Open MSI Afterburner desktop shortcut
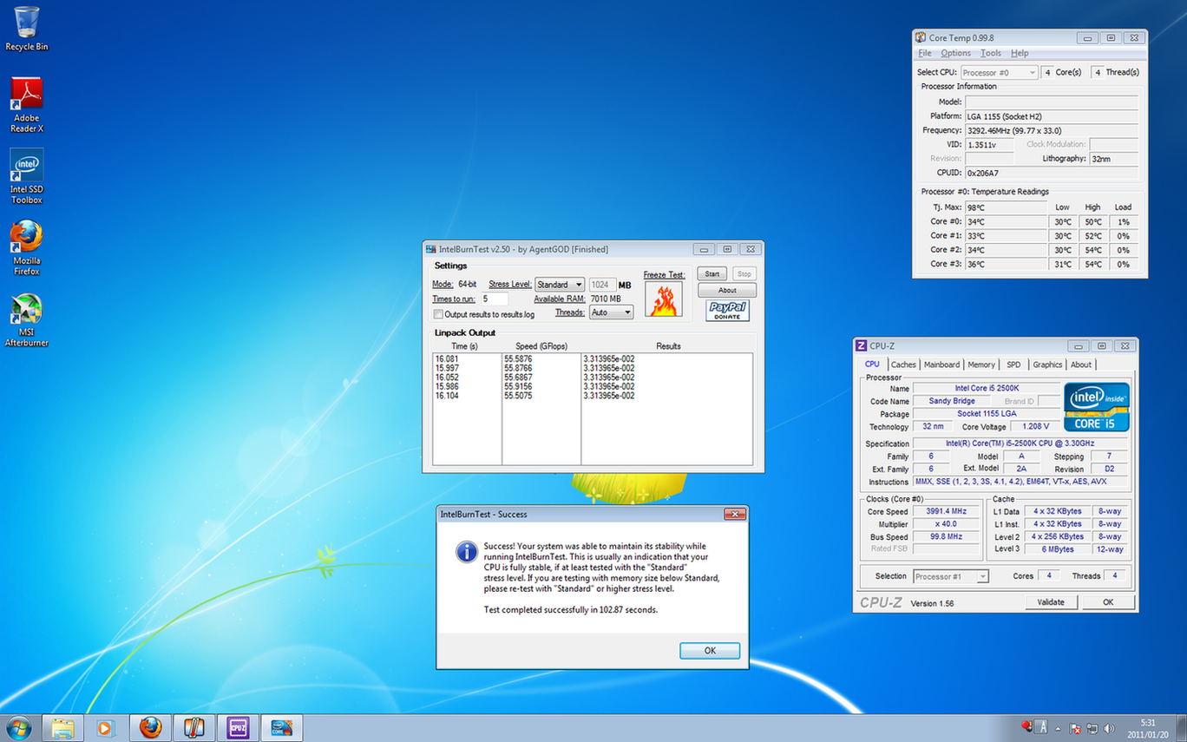This screenshot has width=1187, height=742. point(27,319)
